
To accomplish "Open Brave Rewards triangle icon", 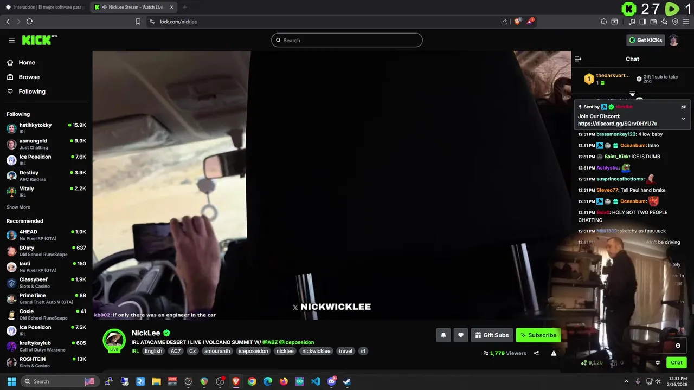I will point(530,22).
